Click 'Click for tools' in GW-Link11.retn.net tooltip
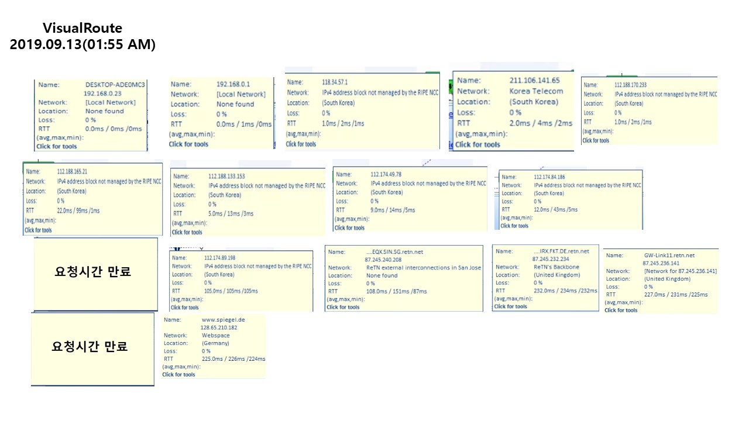 [x=621, y=310]
